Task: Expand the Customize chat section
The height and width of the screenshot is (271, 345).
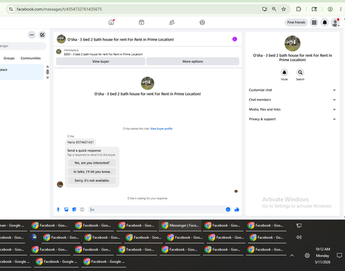Action: pyautogui.click(x=293, y=90)
